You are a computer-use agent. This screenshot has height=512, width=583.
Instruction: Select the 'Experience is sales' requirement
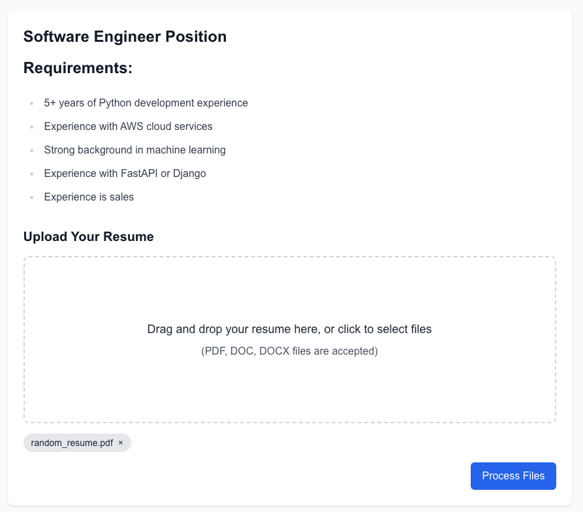89,197
